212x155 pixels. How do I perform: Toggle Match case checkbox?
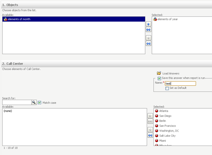pos(39,103)
